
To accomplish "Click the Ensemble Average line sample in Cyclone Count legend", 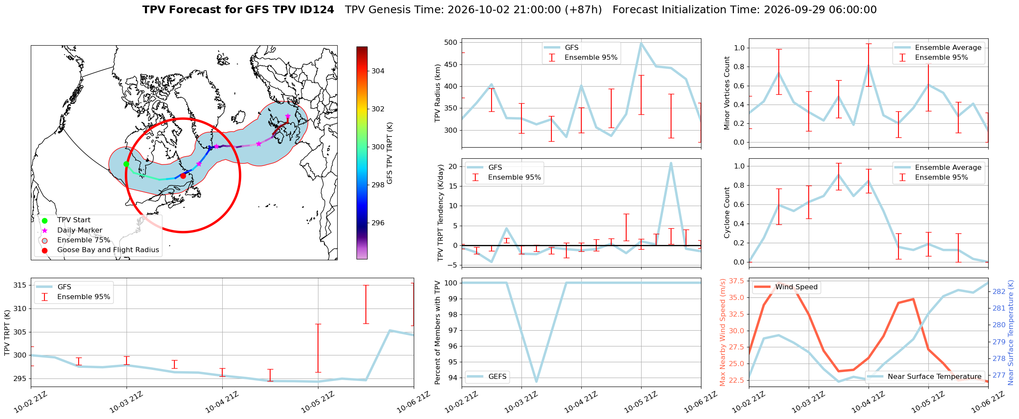I will (902, 168).
